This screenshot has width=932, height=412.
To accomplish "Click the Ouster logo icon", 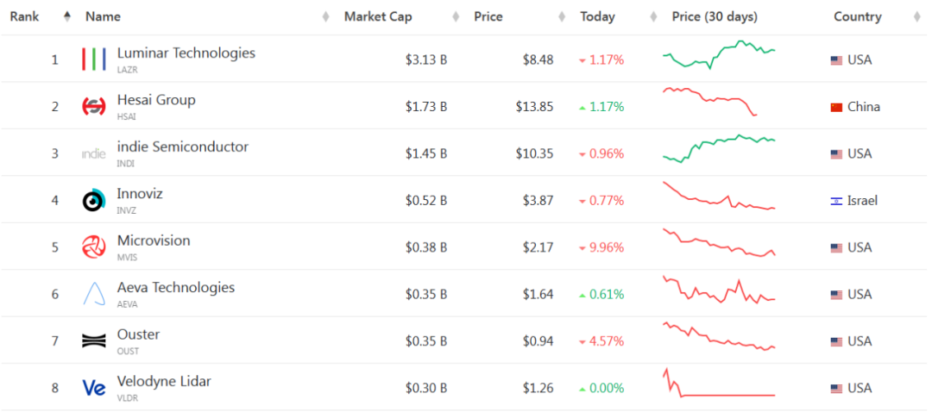I will point(94,340).
